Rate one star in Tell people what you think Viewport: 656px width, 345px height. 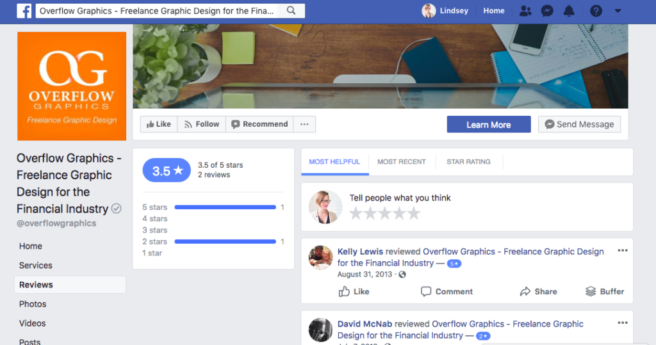point(356,213)
